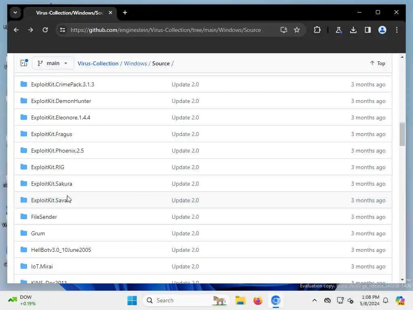Reload the GitHub page

[x=45, y=30]
